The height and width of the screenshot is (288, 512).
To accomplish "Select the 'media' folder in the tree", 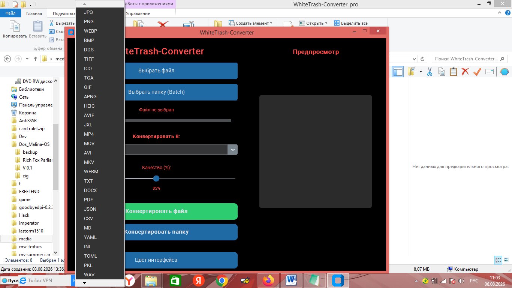I will click(x=26, y=239).
